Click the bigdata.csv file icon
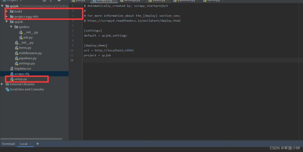Viewport: 303px width, 152px height. (12, 69)
